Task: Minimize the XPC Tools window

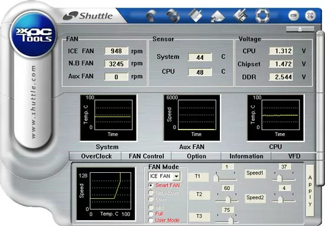Action: click(294, 15)
